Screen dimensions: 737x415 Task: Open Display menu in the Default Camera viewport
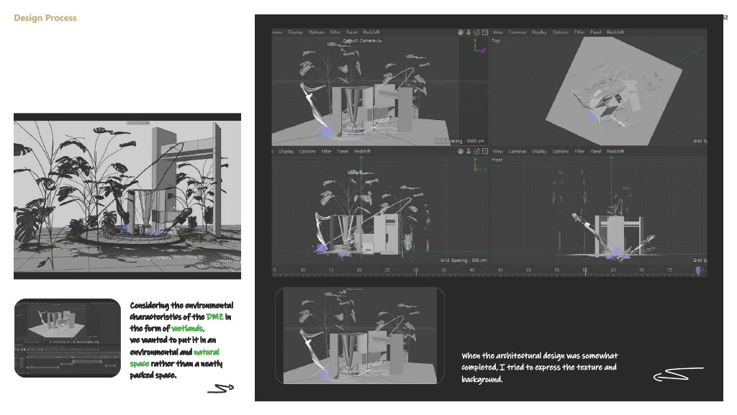click(295, 32)
